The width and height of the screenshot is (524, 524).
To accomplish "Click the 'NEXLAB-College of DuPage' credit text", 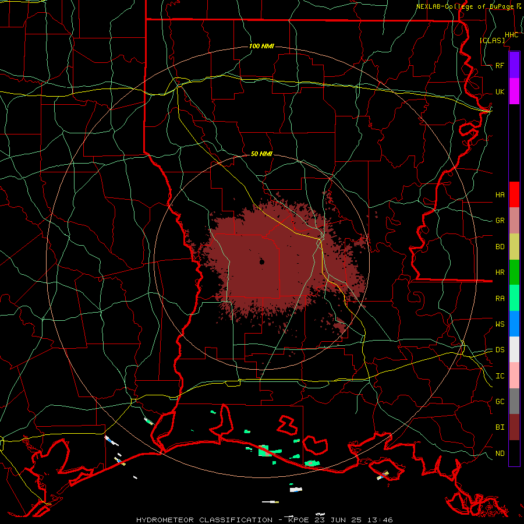I will tap(465, 6).
